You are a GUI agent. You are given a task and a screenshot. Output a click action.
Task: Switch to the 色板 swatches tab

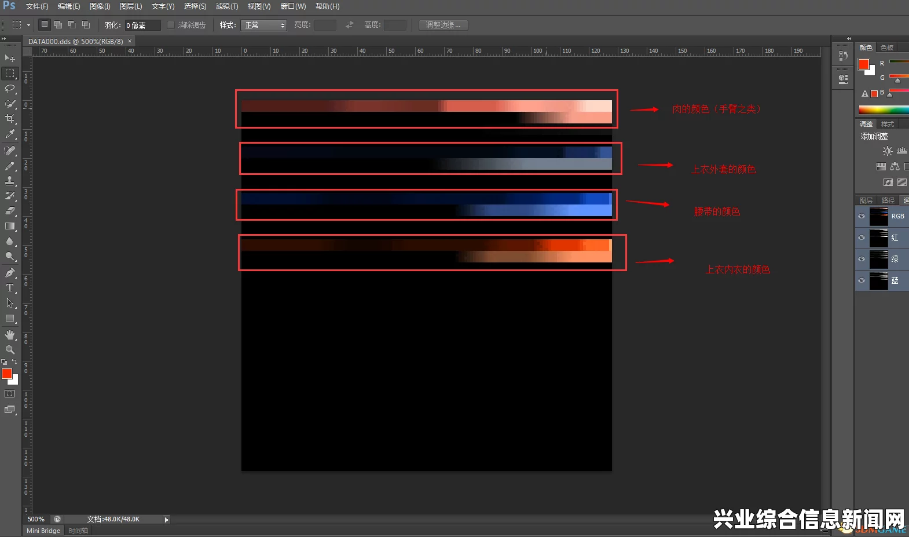point(887,48)
